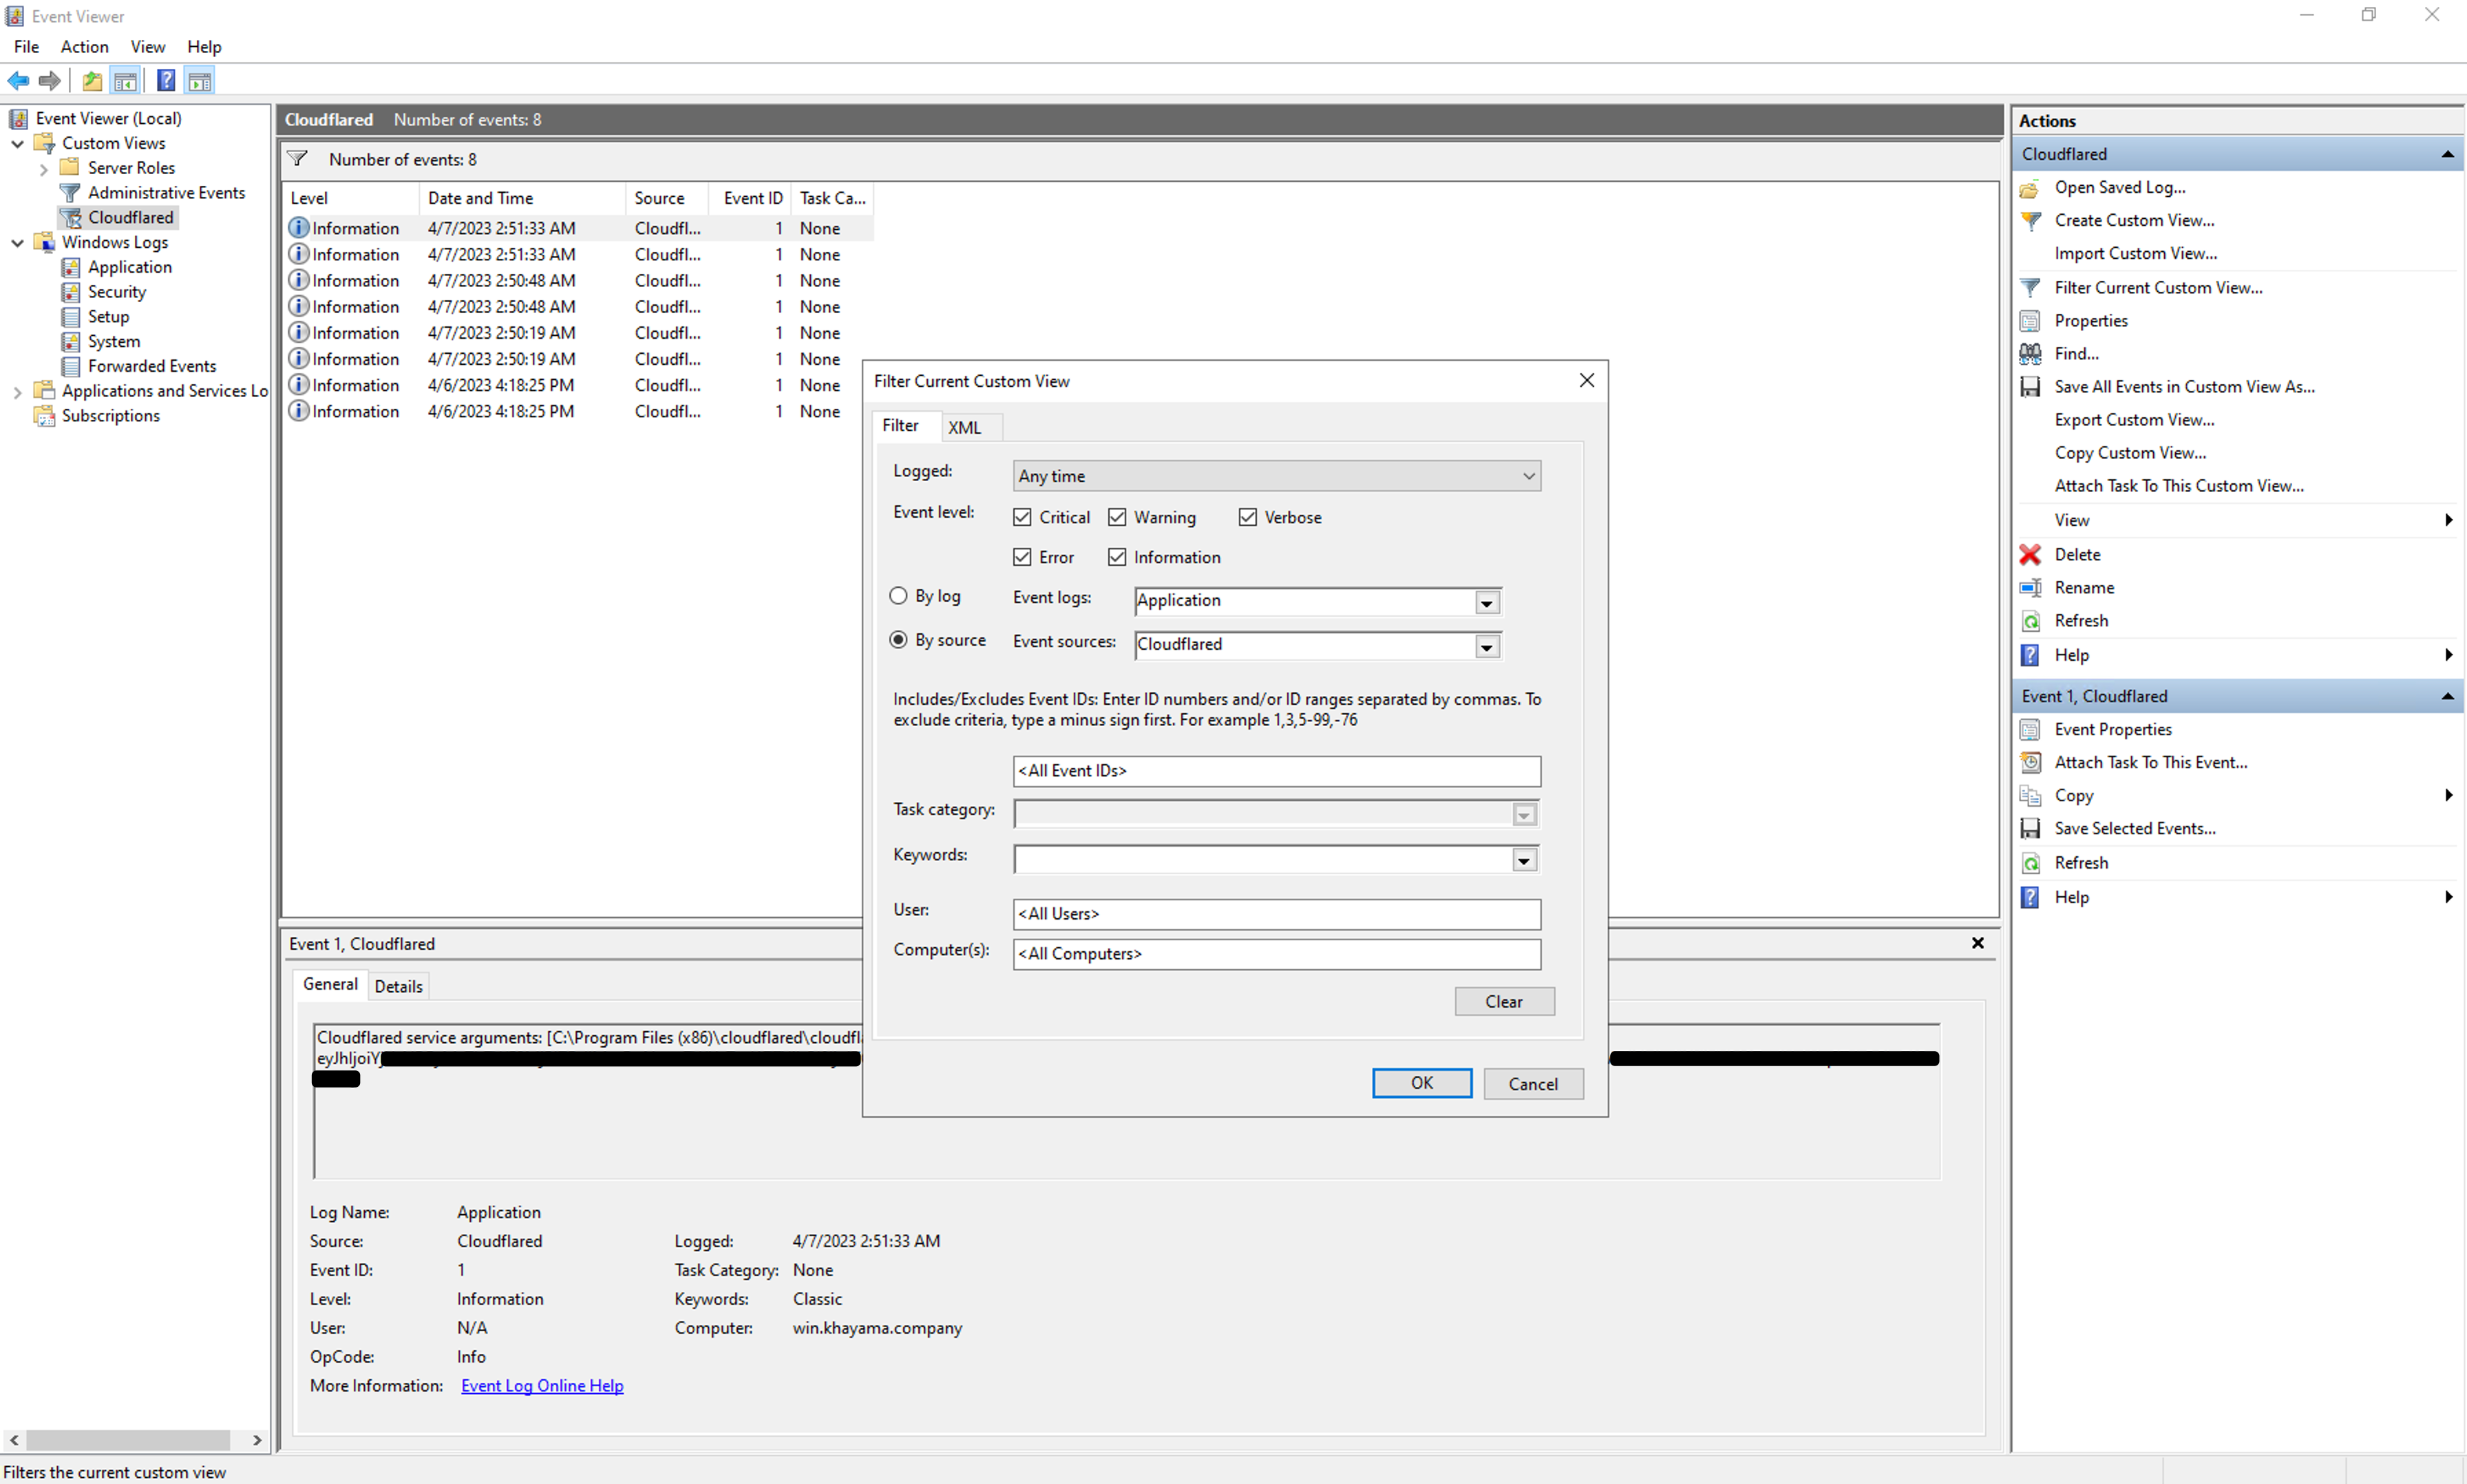Click the Clear button
Image resolution: width=2467 pixels, height=1484 pixels.
(1504, 1001)
